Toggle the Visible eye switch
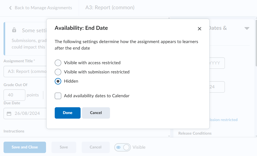This screenshot has width=257, height=156. 123,147
